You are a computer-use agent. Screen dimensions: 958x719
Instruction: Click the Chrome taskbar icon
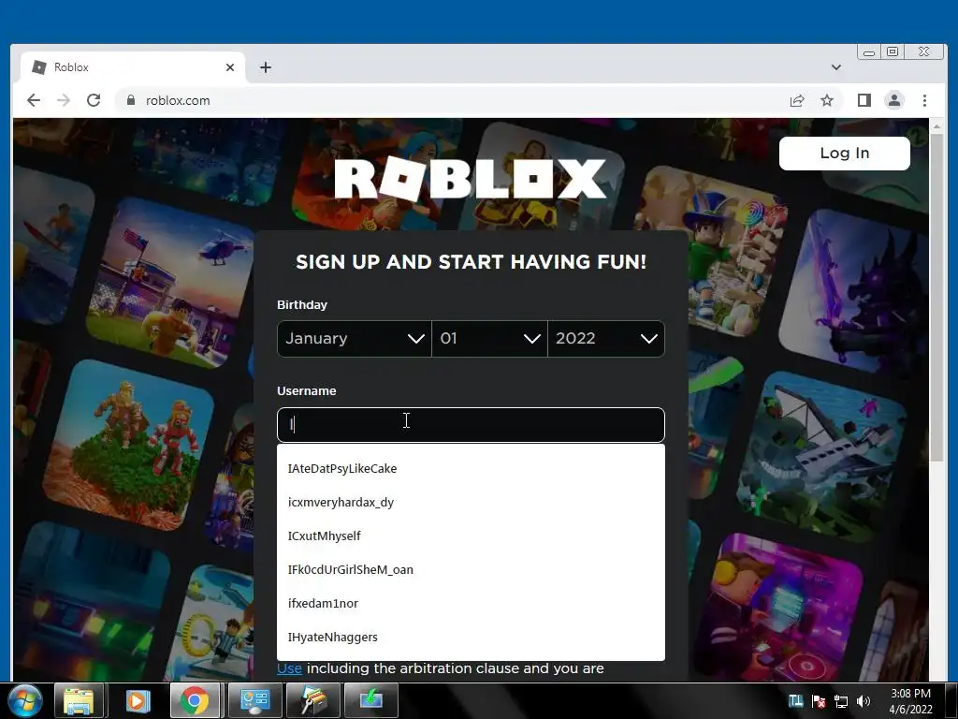[x=195, y=700]
